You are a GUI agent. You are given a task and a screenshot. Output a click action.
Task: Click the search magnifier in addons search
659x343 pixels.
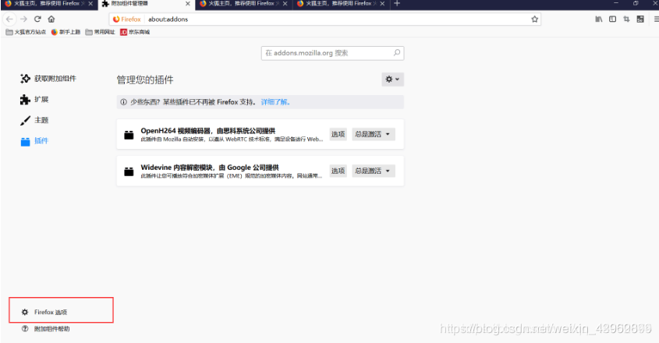click(x=396, y=53)
